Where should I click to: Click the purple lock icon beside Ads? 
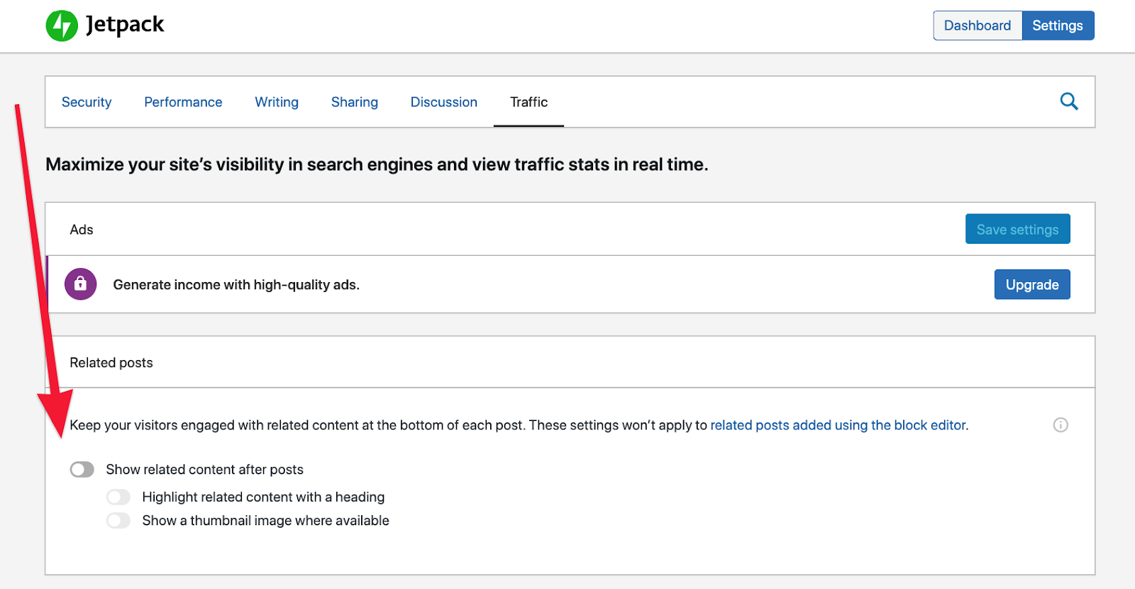(x=81, y=284)
